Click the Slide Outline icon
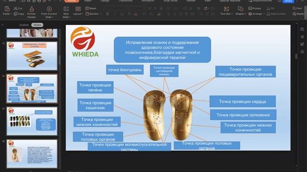The image size is (307, 172). tap(268, 14)
